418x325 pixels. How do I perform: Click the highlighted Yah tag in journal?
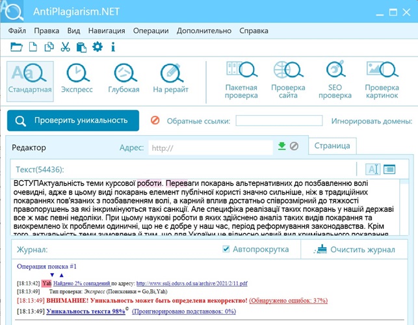(47, 283)
